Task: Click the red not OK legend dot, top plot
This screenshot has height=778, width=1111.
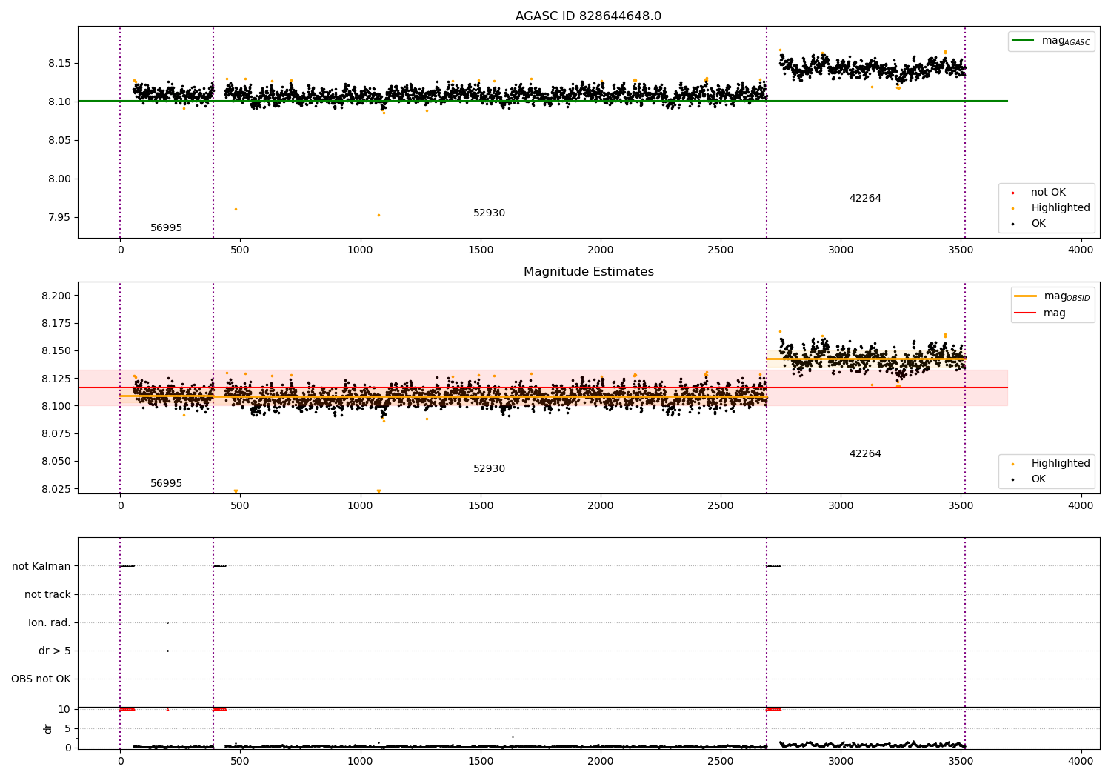Action: point(1012,193)
